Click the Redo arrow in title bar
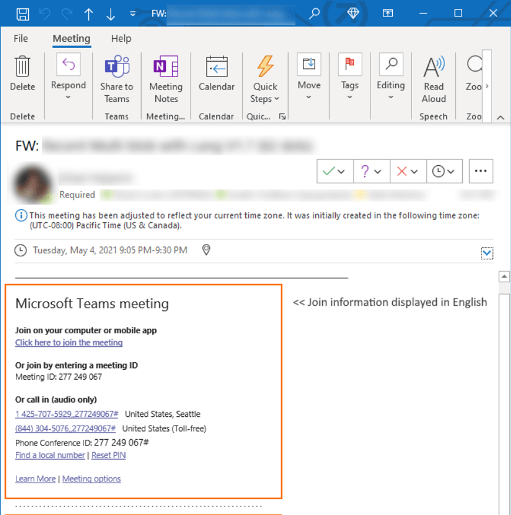The image size is (511, 515). tap(66, 14)
